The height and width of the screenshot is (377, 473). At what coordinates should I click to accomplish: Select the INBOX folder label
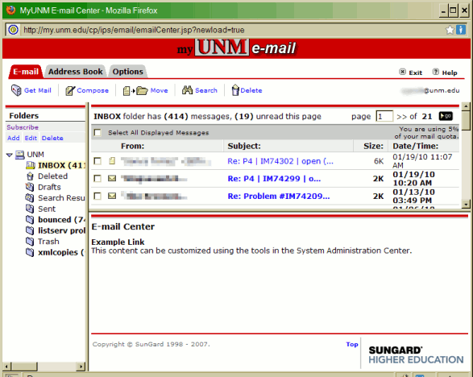click(x=61, y=165)
